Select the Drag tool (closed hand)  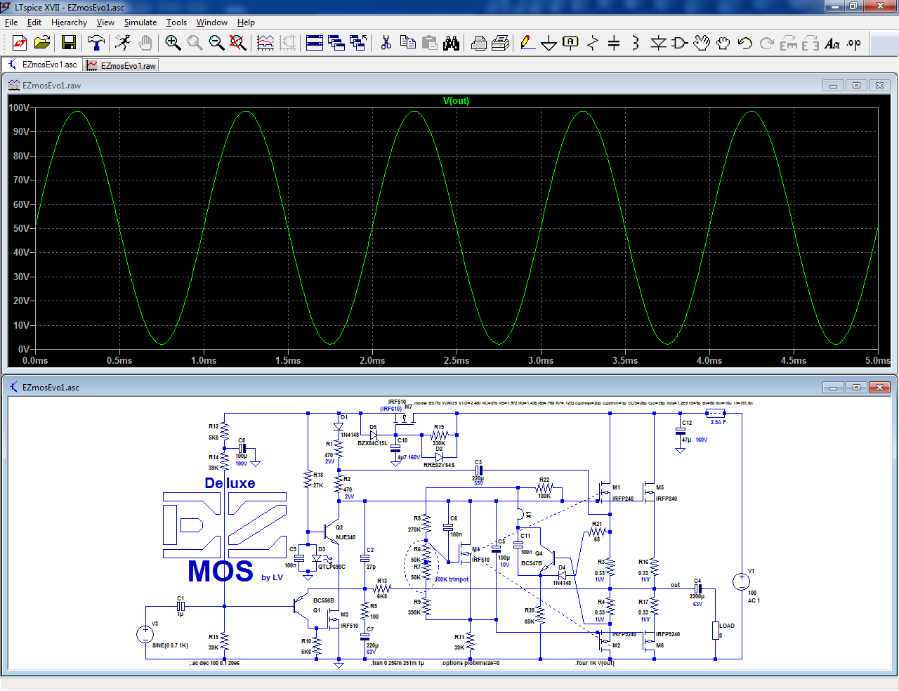coord(723,44)
